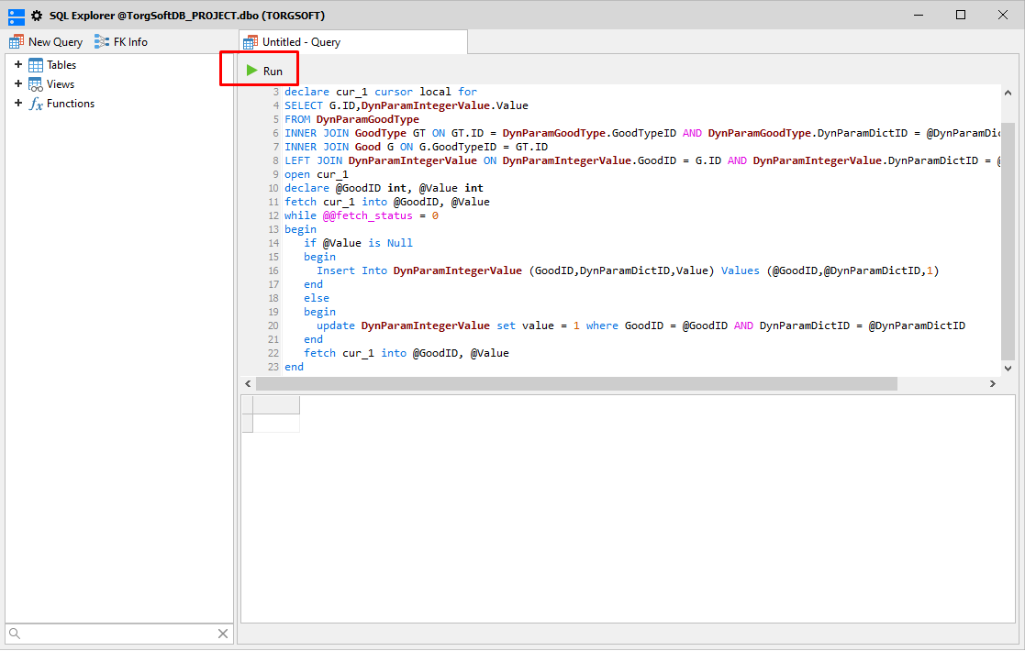Click the magnifier icon in search box
The image size is (1025, 651).
click(17, 633)
